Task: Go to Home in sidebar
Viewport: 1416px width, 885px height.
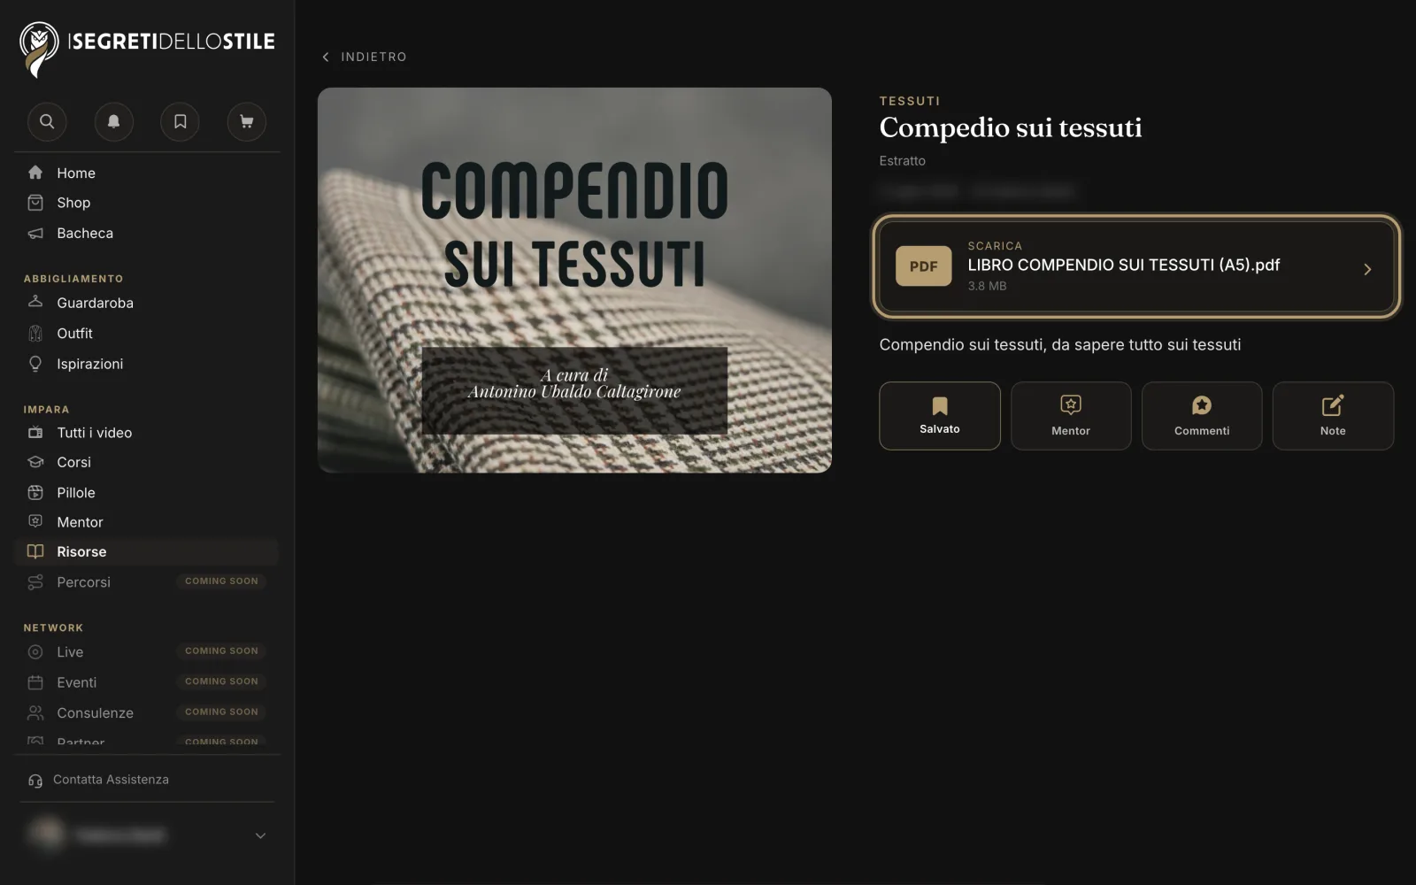Action: click(x=147, y=173)
